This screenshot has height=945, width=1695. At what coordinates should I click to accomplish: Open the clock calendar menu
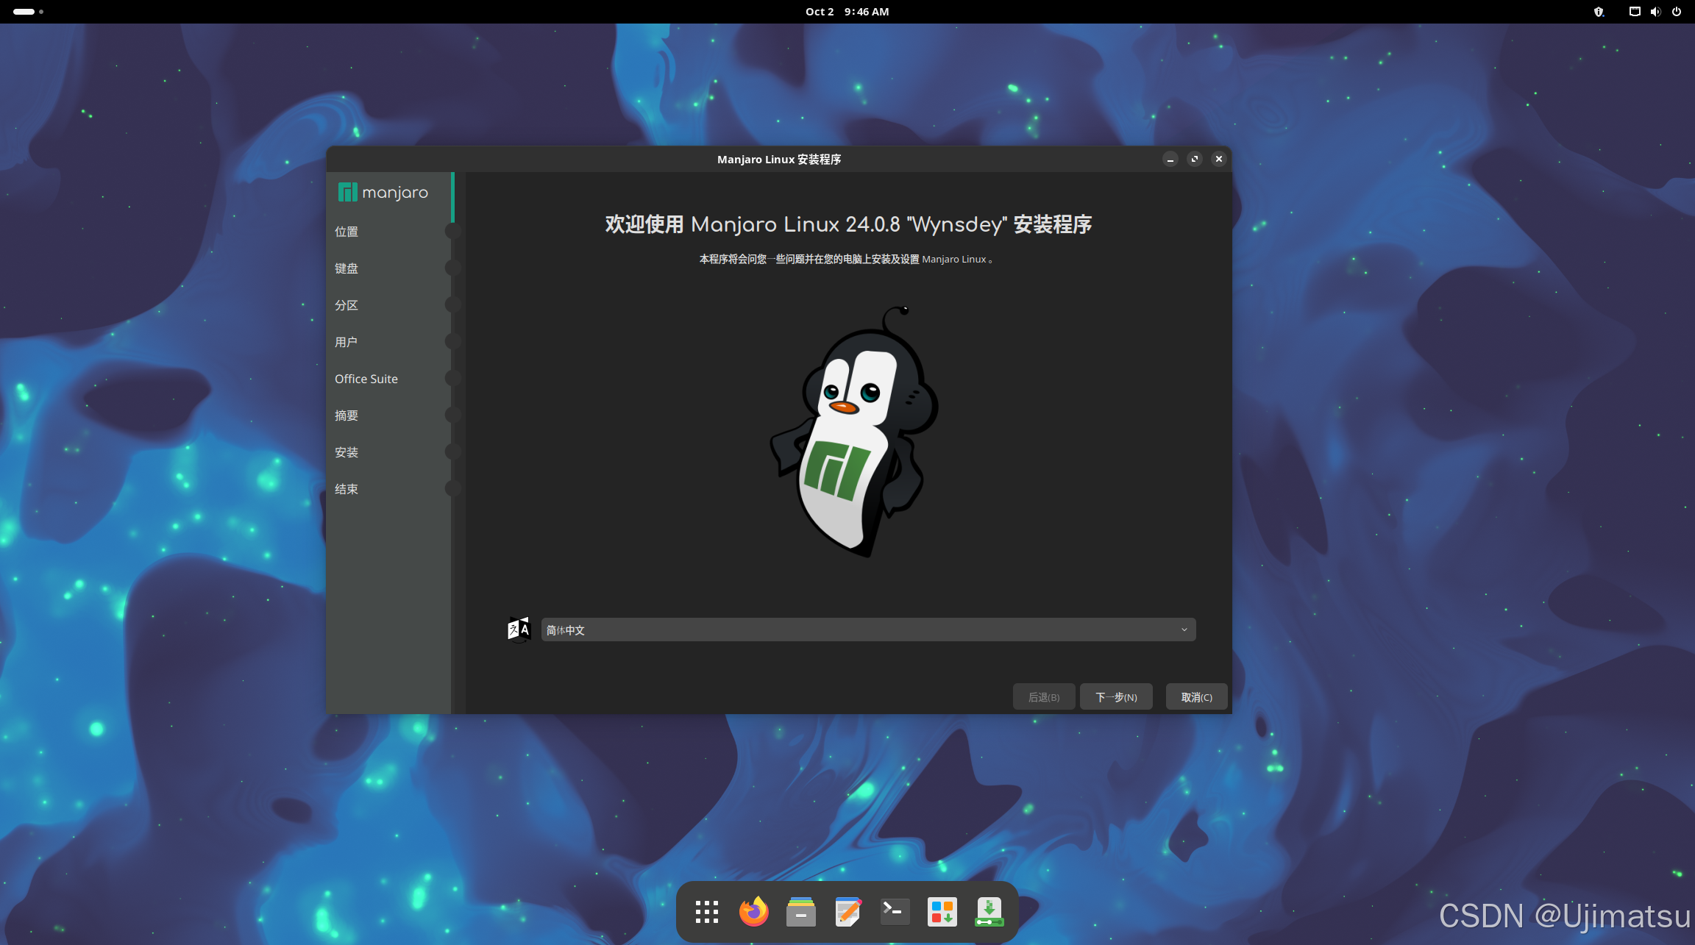click(x=847, y=12)
